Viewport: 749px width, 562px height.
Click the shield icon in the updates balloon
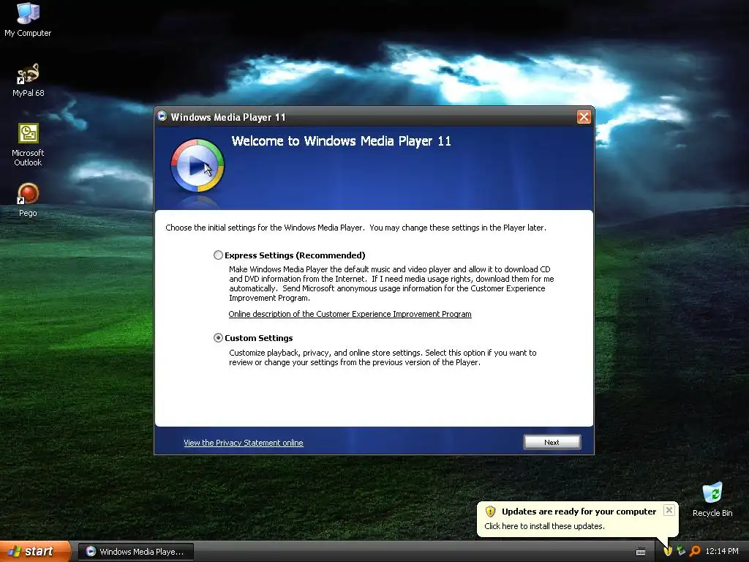[x=490, y=512]
